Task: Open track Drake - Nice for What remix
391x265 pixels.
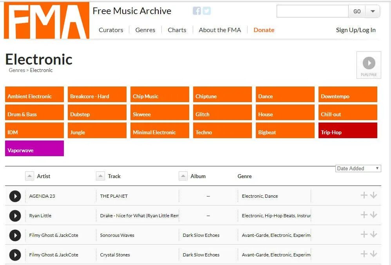Action: click(x=139, y=216)
